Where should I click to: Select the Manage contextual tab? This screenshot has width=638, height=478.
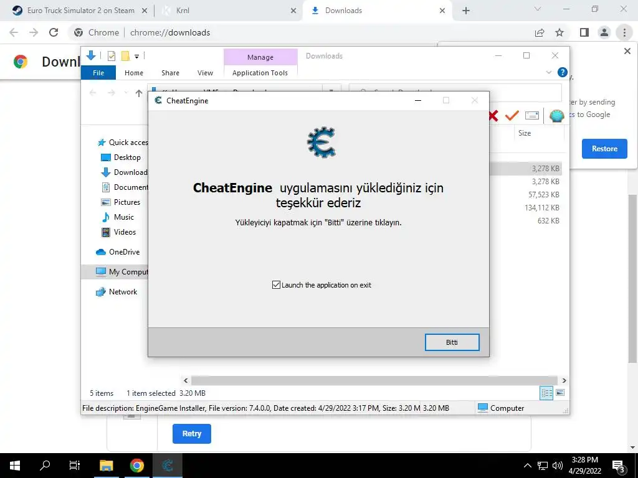pyautogui.click(x=260, y=57)
